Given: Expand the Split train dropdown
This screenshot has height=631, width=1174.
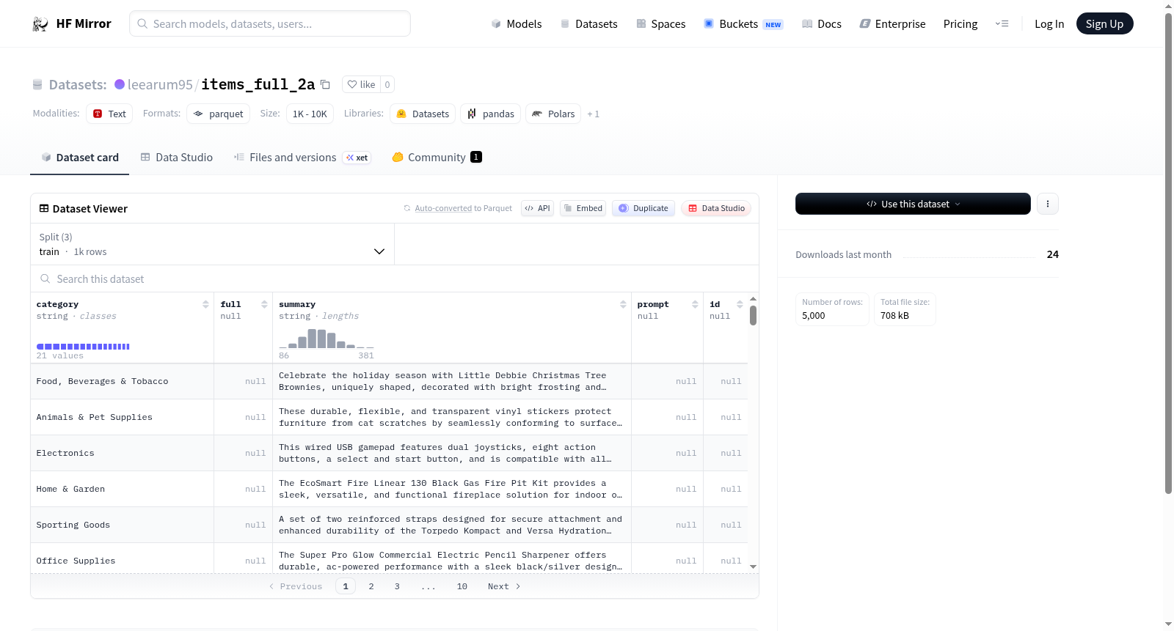Looking at the screenshot, I should click(x=212, y=244).
